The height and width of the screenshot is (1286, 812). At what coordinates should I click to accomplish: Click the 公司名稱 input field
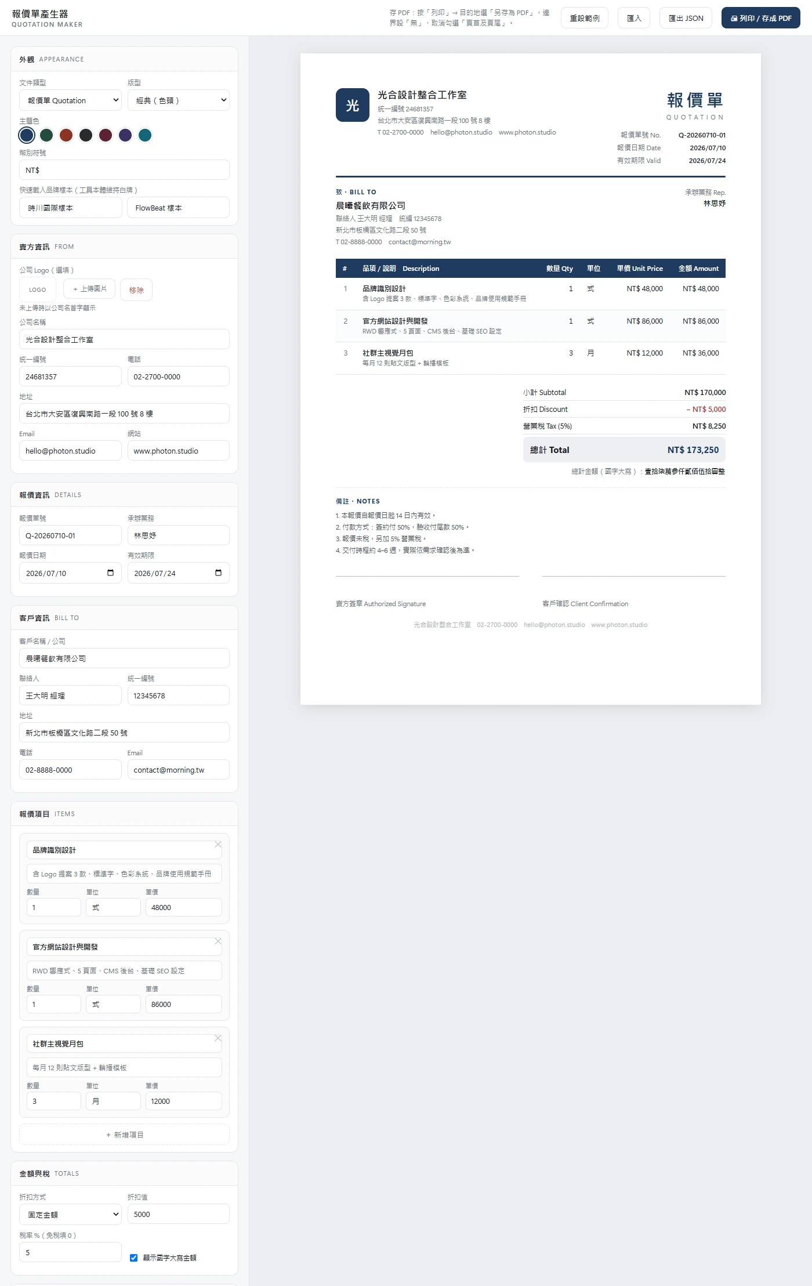click(124, 339)
